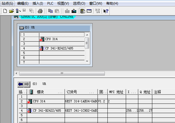Print the configuration with the printer icon

(40, 11)
